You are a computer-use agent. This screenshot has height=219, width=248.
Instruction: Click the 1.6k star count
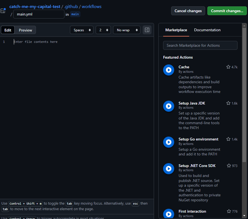(x=234, y=103)
